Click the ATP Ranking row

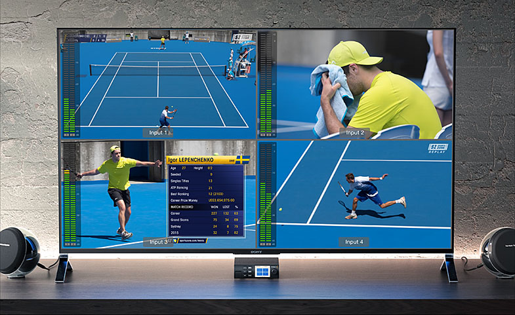coord(206,187)
